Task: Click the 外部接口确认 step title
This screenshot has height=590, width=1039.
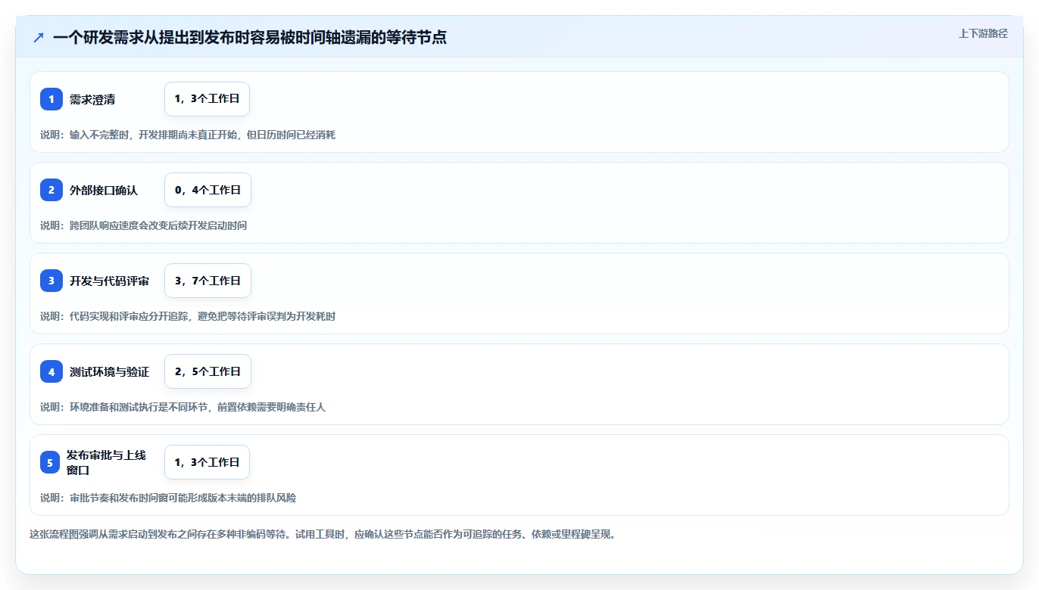Action: (x=104, y=190)
